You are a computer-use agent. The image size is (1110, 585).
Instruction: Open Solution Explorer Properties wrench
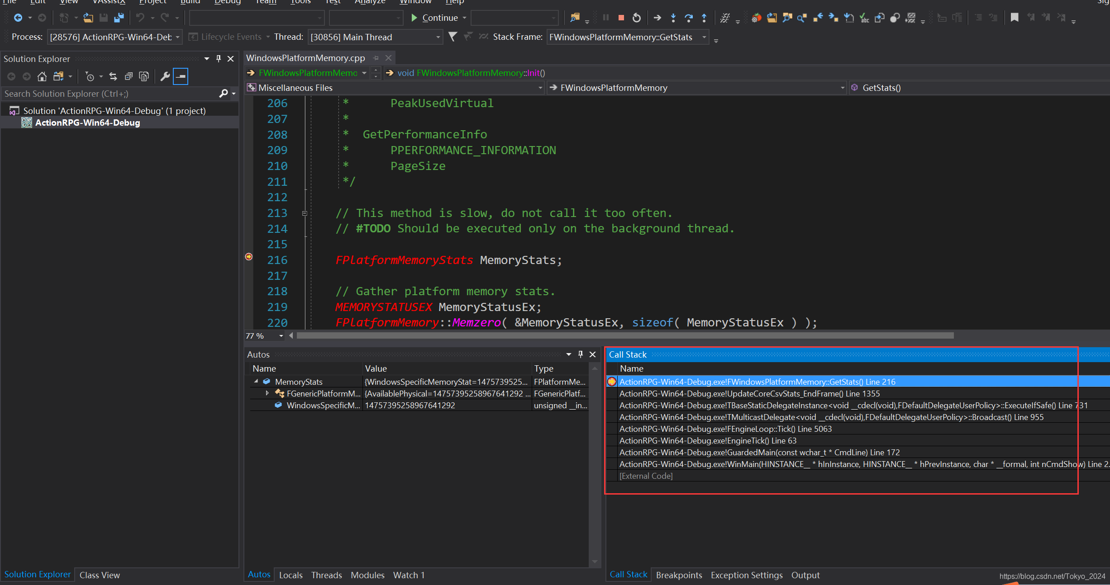point(165,76)
